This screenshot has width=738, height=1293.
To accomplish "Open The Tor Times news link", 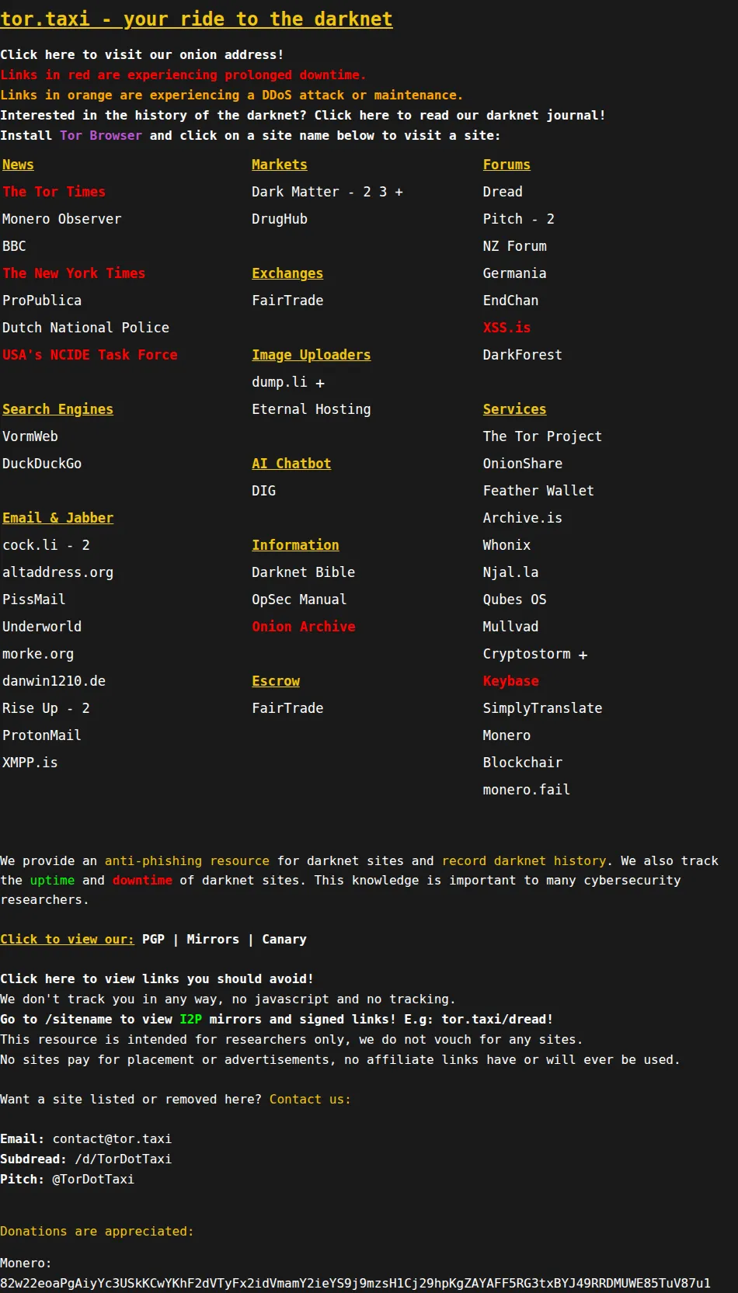I will [x=54, y=192].
